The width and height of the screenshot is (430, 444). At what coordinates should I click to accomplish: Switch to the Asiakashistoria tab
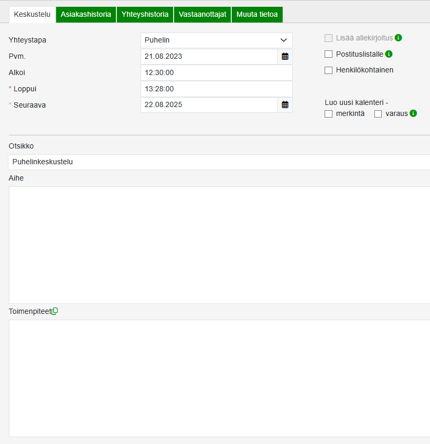pyautogui.click(x=85, y=15)
